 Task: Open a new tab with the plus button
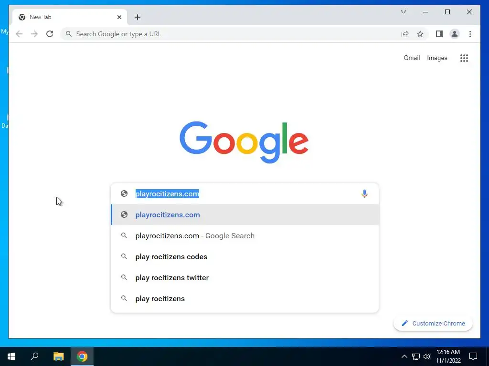tap(138, 17)
